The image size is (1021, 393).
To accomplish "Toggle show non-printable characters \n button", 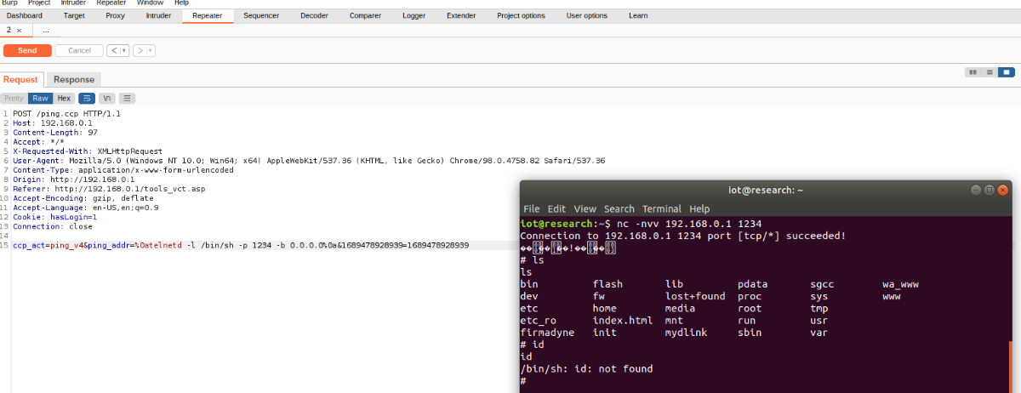I will pos(107,98).
